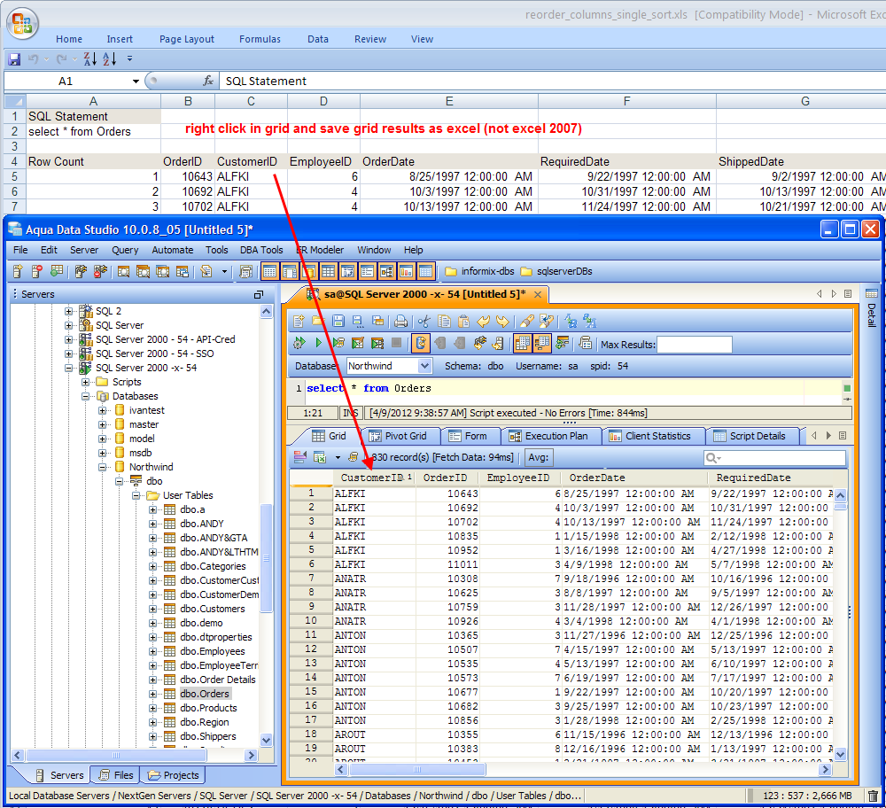Click the disabled stop execution square icon
The image size is (886, 808).
(x=397, y=342)
